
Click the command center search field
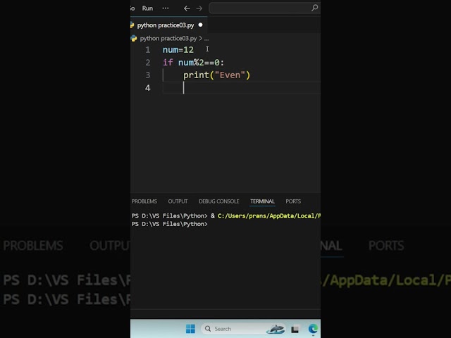(264, 8)
